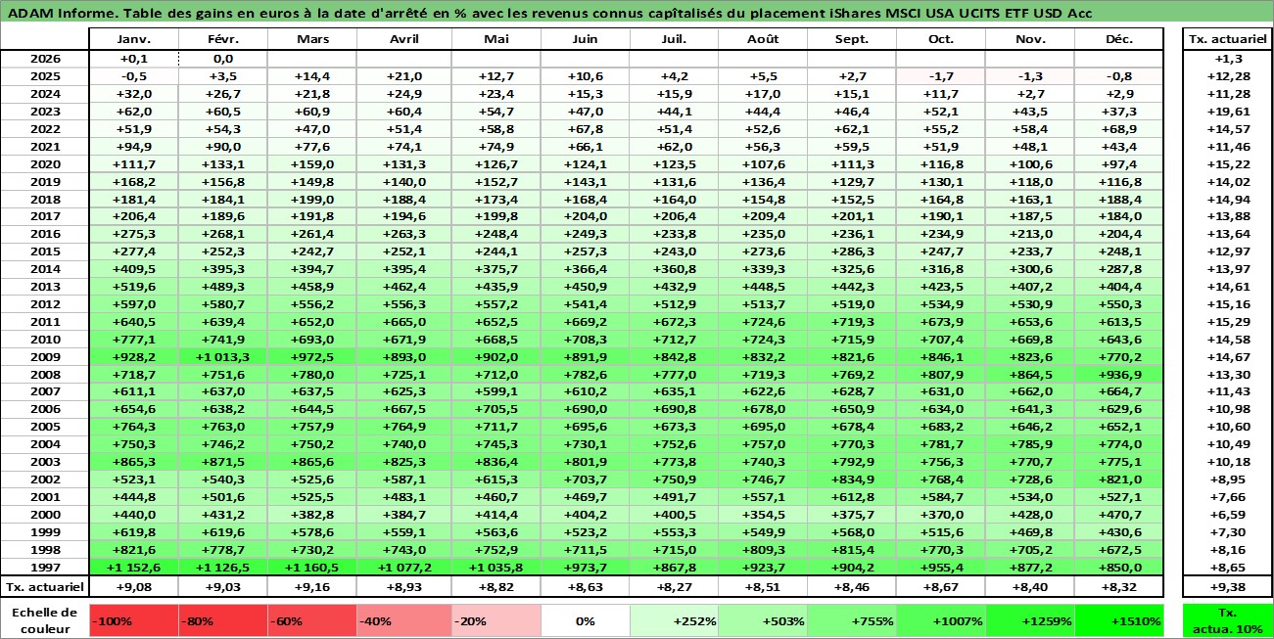Click the 'Août' column header

tap(763, 39)
